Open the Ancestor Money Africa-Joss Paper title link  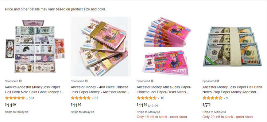(x=164, y=90)
